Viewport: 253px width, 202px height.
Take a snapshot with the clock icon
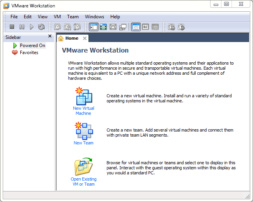click(x=57, y=27)
